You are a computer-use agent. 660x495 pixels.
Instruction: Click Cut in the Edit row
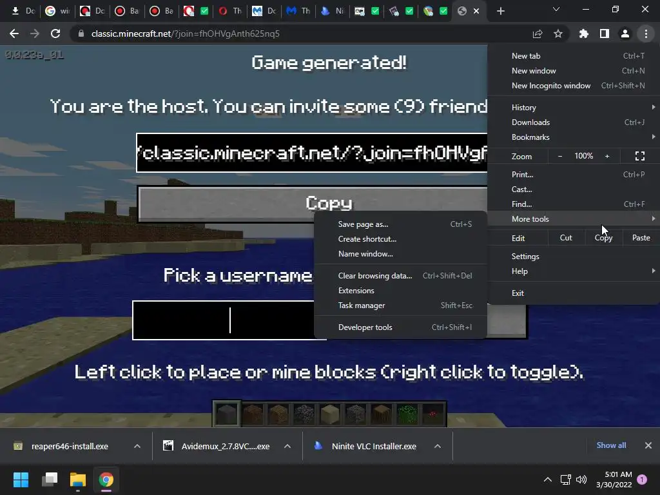coord(566,238)
